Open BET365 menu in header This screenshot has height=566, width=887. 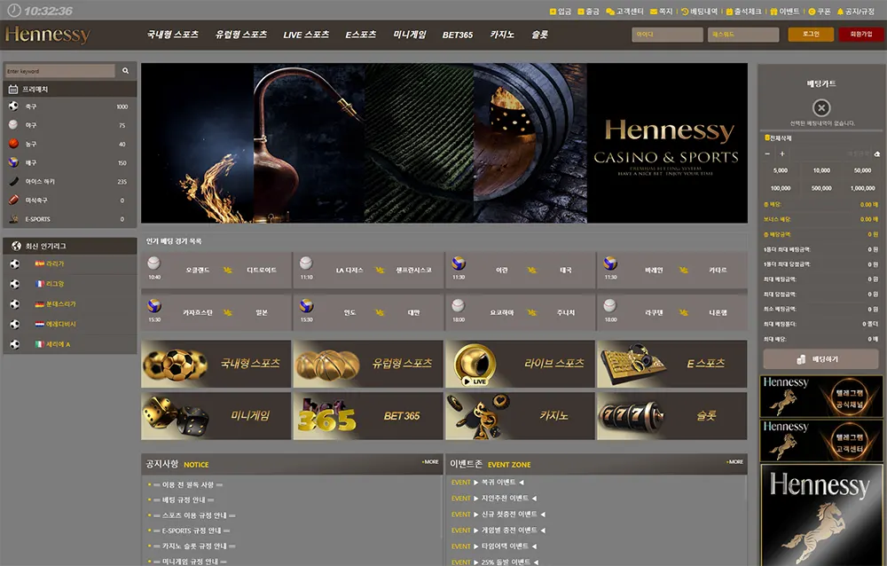pyautogui.click(x=457, y=35)
